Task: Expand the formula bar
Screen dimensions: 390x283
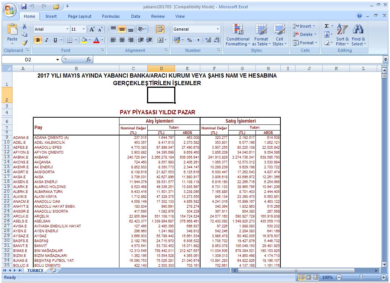Action: coord(385,59)
